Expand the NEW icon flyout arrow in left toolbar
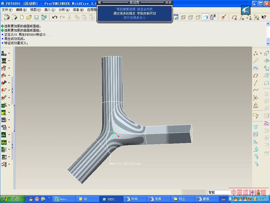The image size is (270, 203). point(9,53)
